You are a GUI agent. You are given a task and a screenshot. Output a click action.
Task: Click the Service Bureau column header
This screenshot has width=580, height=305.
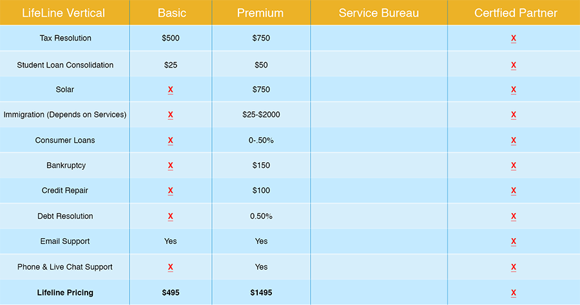click(x=379, y=13)
